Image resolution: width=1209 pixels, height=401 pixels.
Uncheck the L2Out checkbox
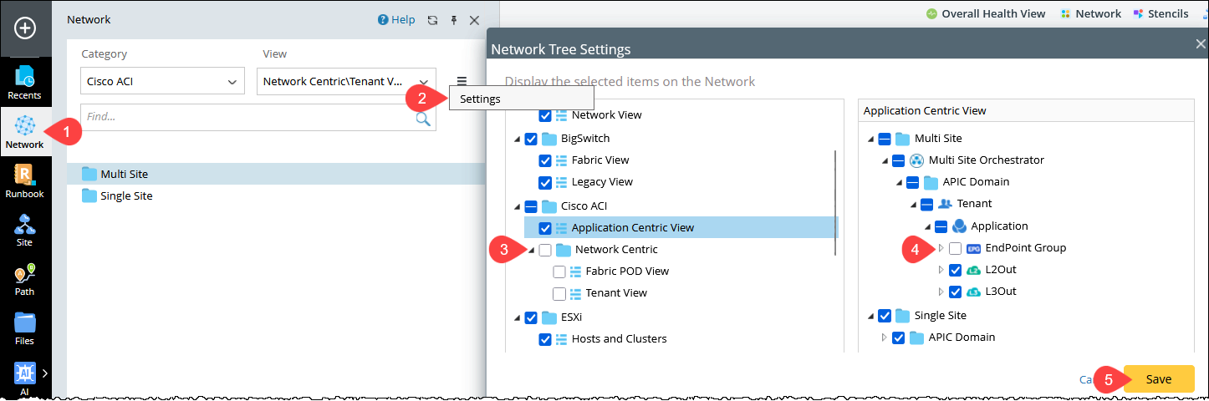956,270
